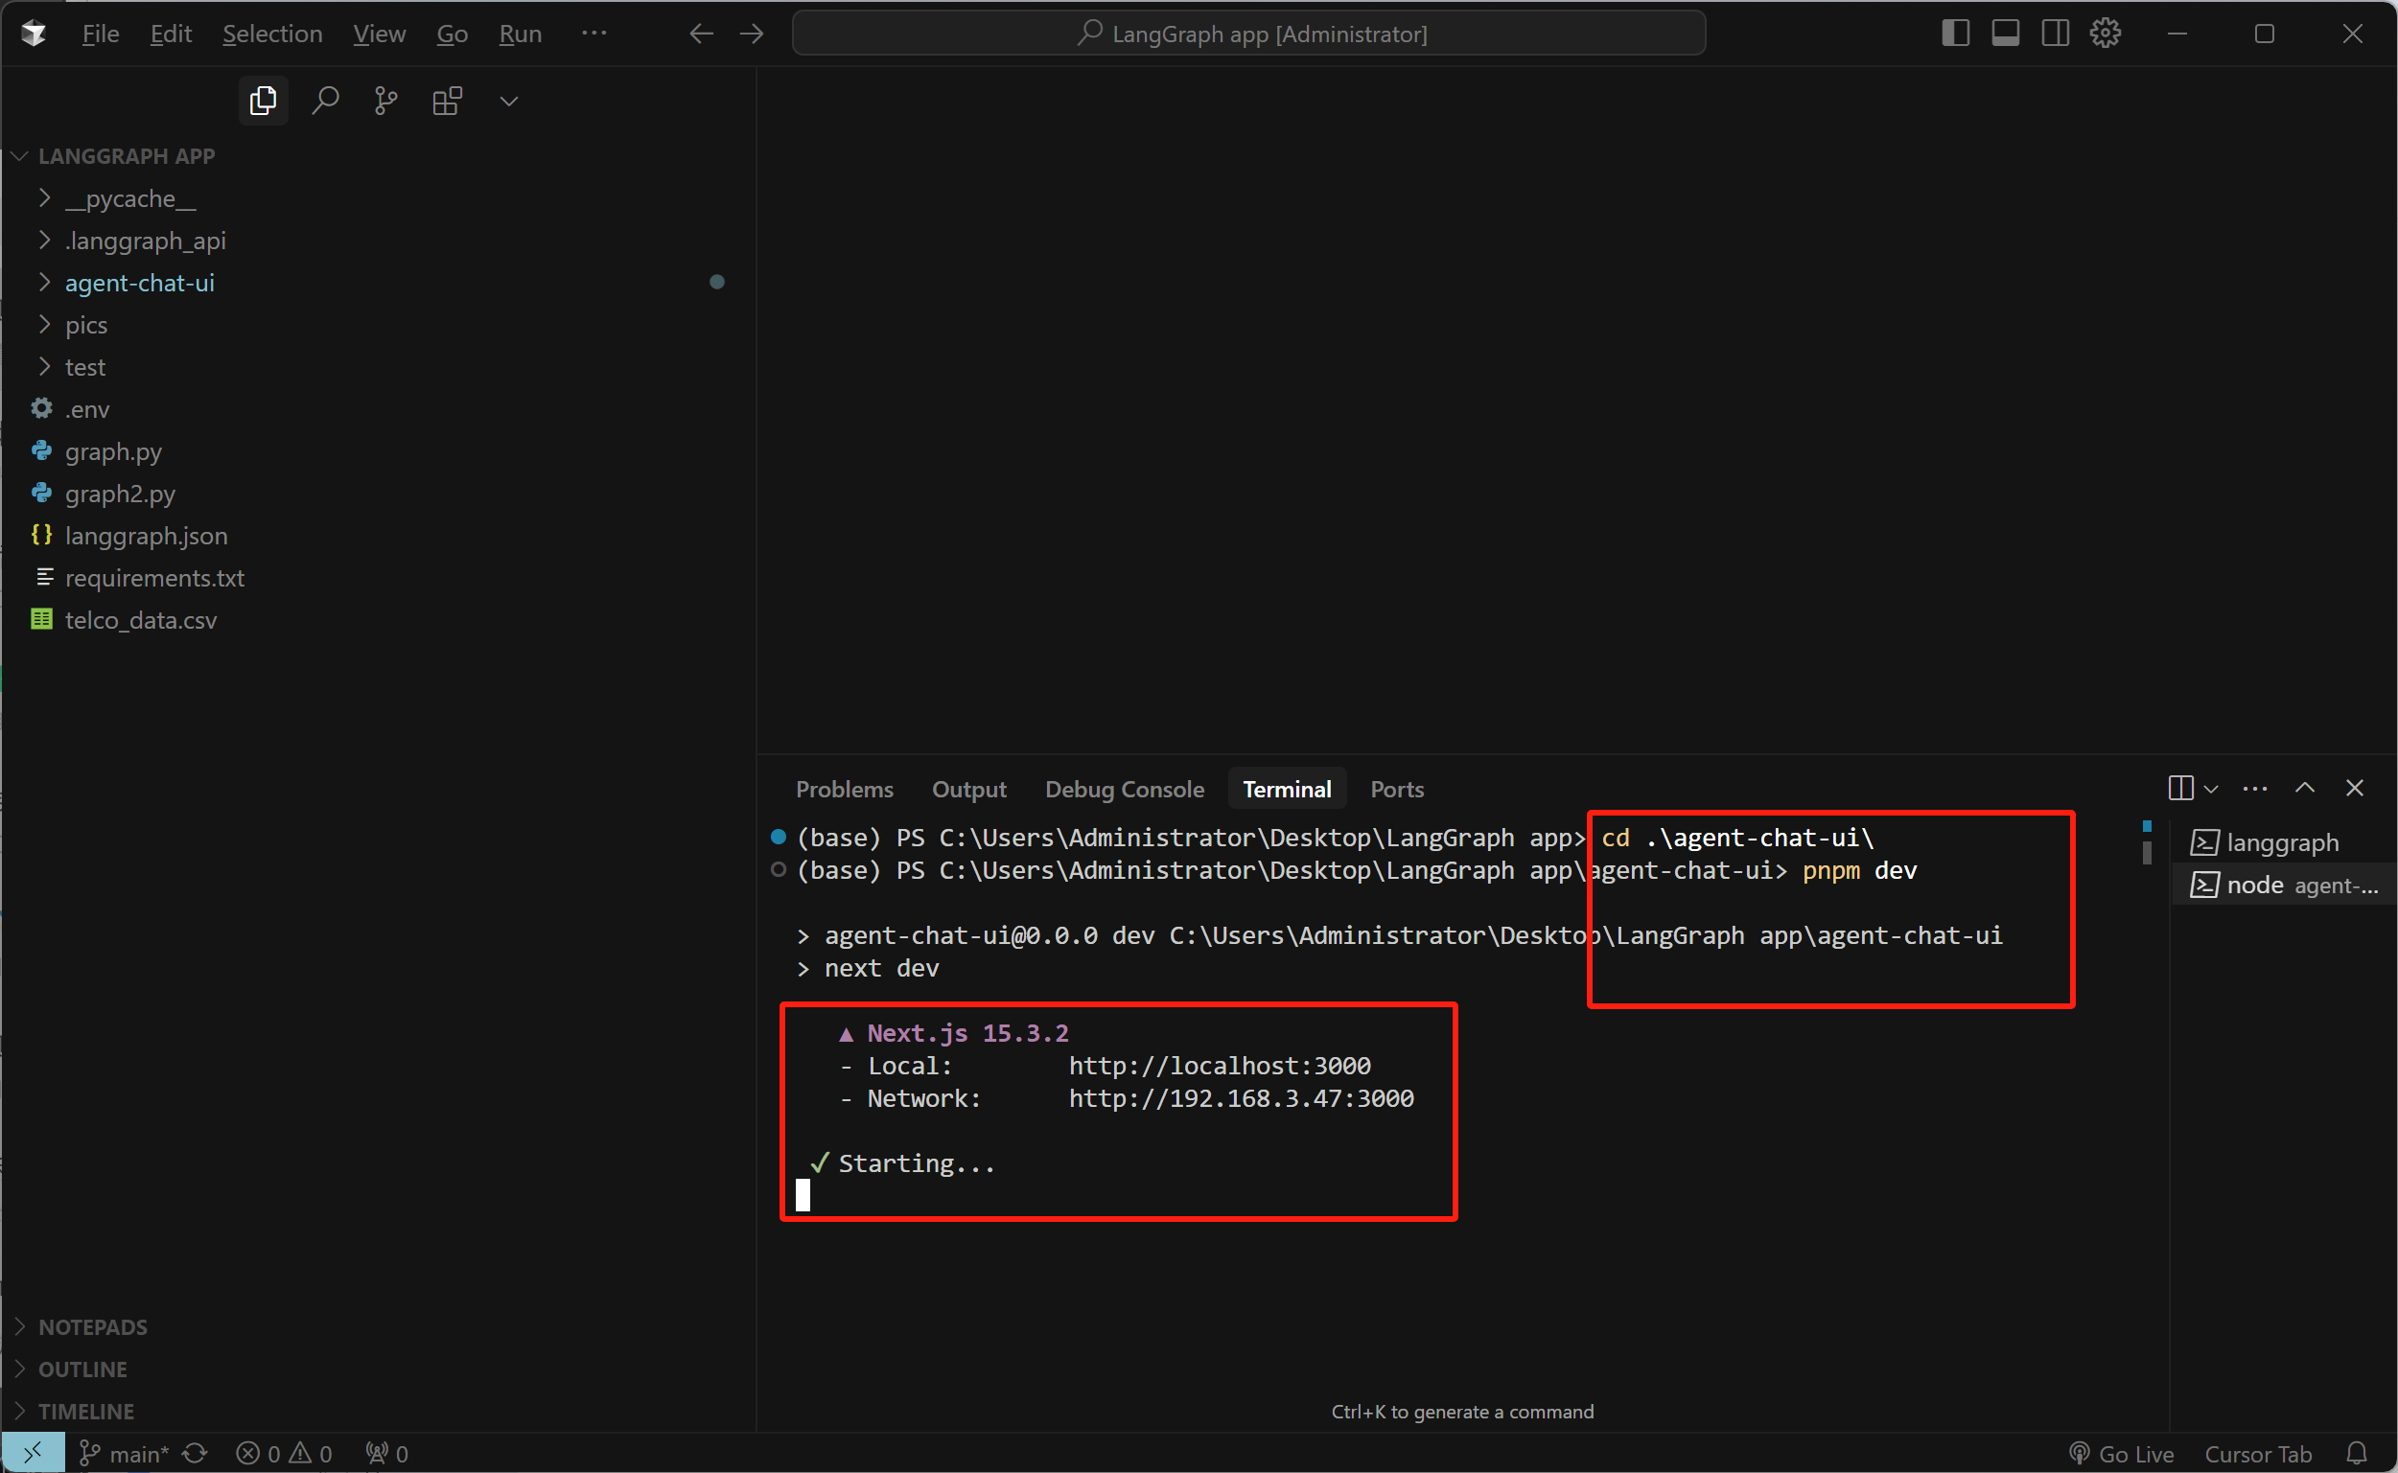The width and height of the screenshot is (2398, 1473).
Task: Toggle the secondary side bar
Action: [2055, 34]
